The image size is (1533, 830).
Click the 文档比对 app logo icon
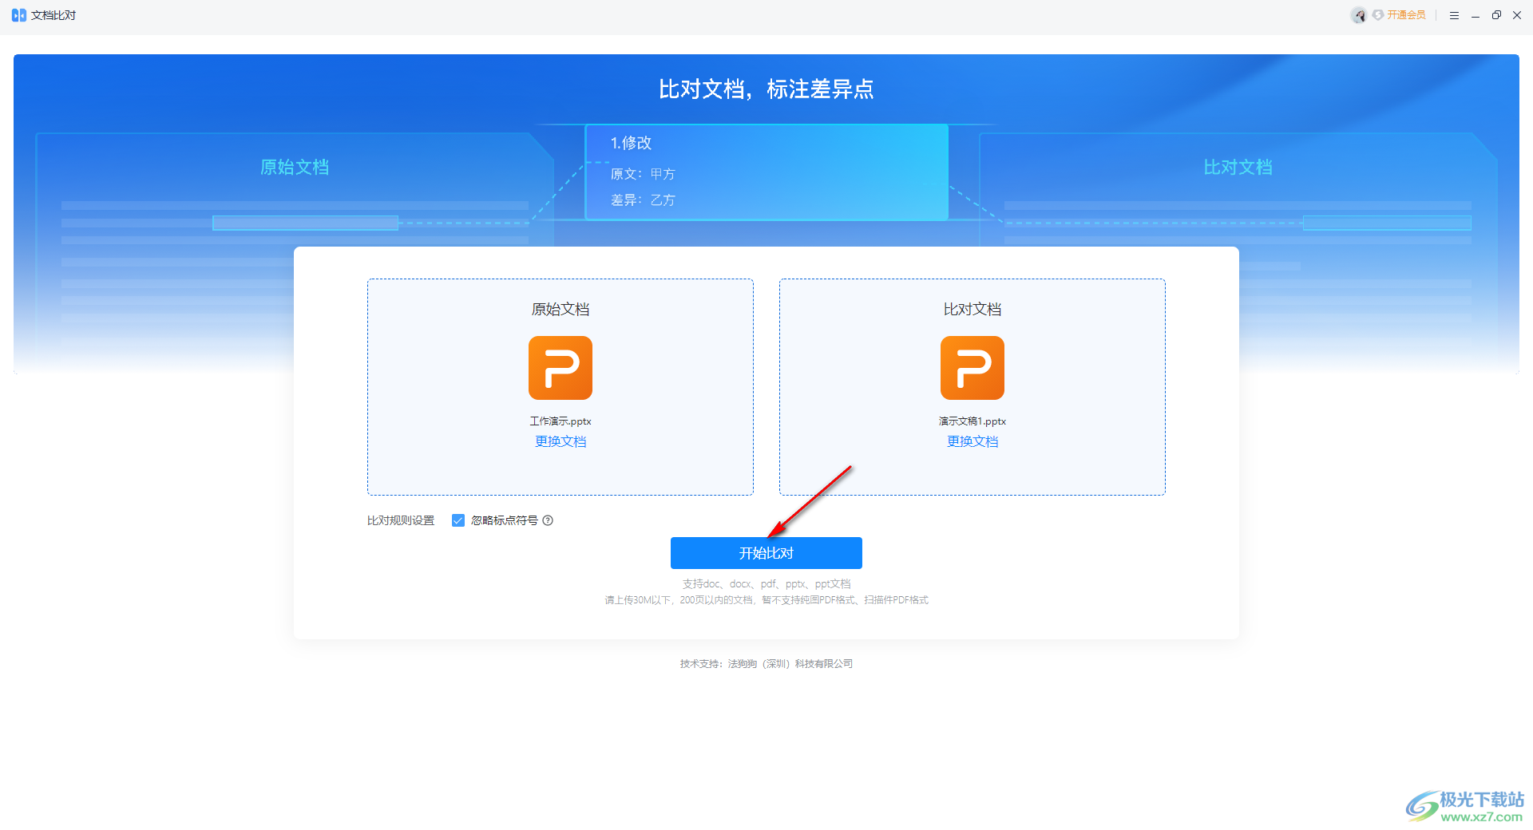pos(18,15)
